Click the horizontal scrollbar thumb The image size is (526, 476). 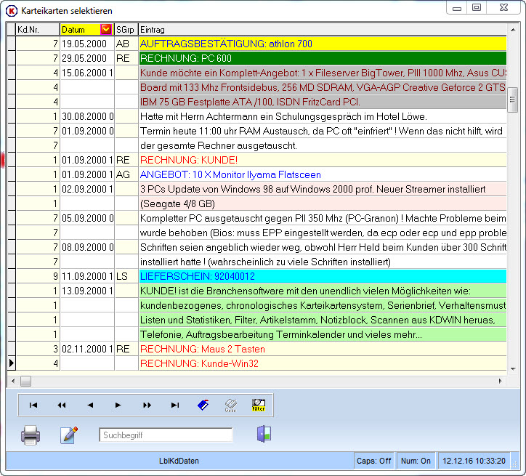[26, 381]
